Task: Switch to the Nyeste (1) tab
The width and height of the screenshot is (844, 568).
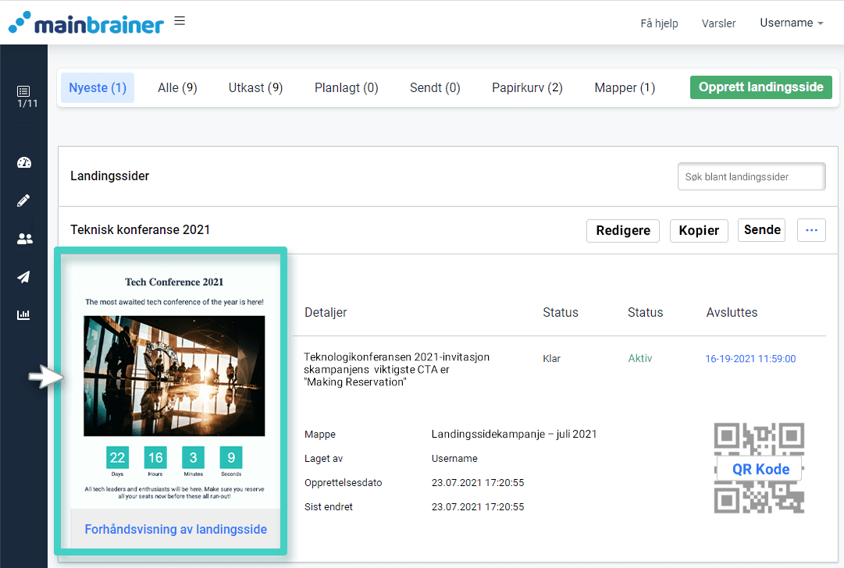Action: click(98, 88)
